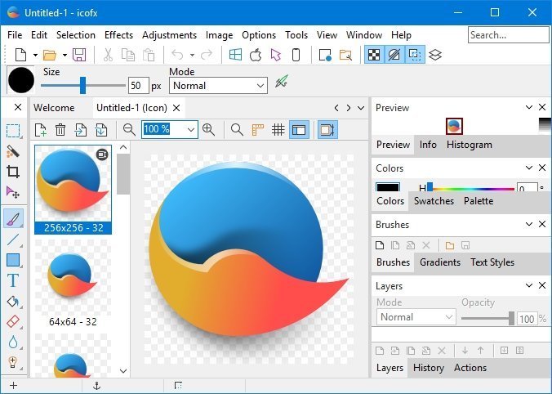Viewport: 552px width, 394px height.
Task: Click the Redo arrow icon
Action: point(207,55)
